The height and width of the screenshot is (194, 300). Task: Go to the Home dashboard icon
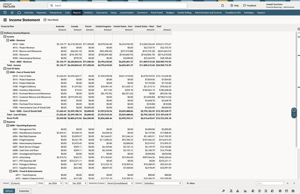[x=19, y=13]
